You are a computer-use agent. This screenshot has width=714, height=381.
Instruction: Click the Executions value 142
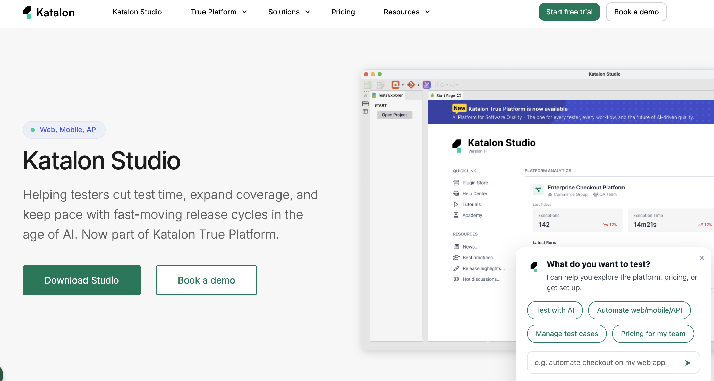pos(544,225)
